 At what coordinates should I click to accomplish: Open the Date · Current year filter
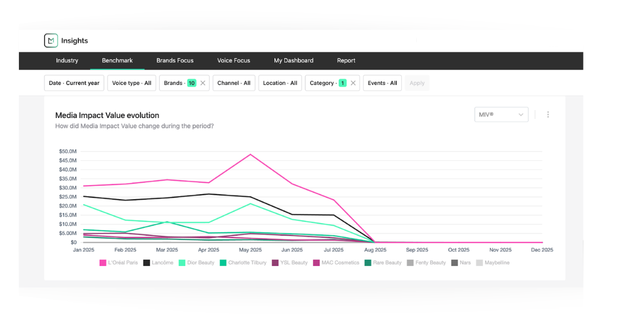[x=74, y=83]
